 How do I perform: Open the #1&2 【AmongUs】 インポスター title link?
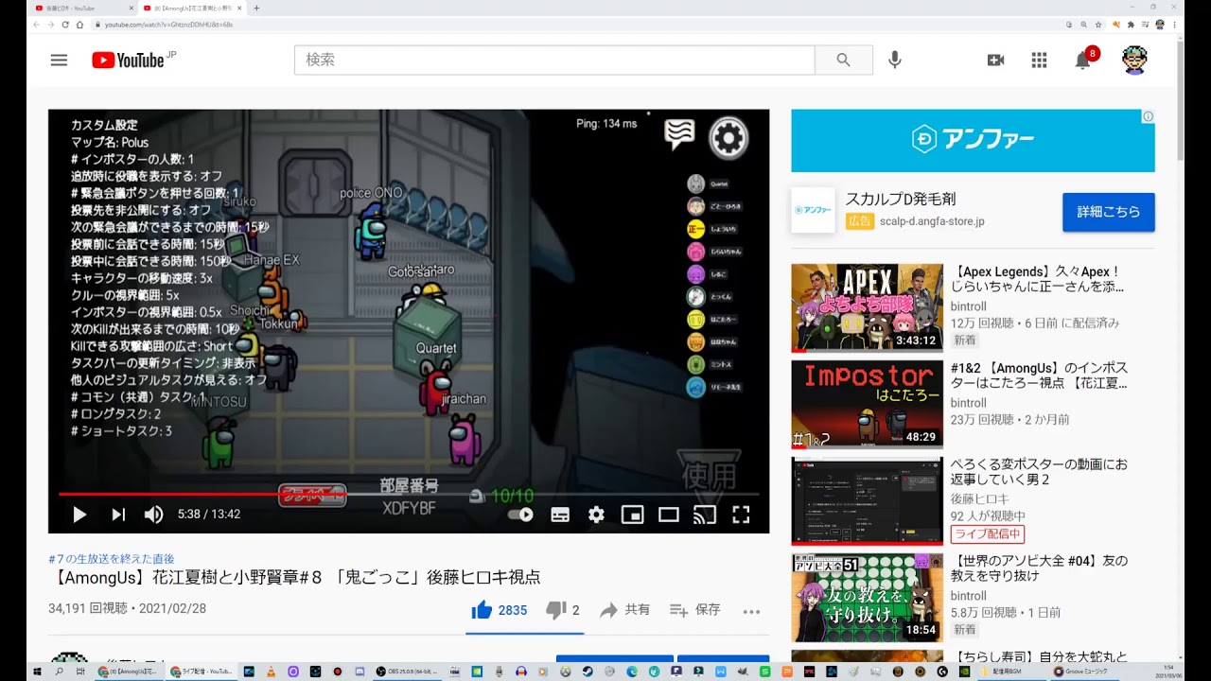[x=1039, y=375]
